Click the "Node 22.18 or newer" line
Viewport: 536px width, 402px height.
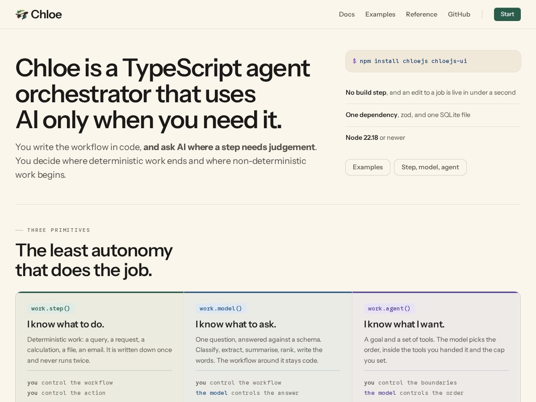point(375,138)
